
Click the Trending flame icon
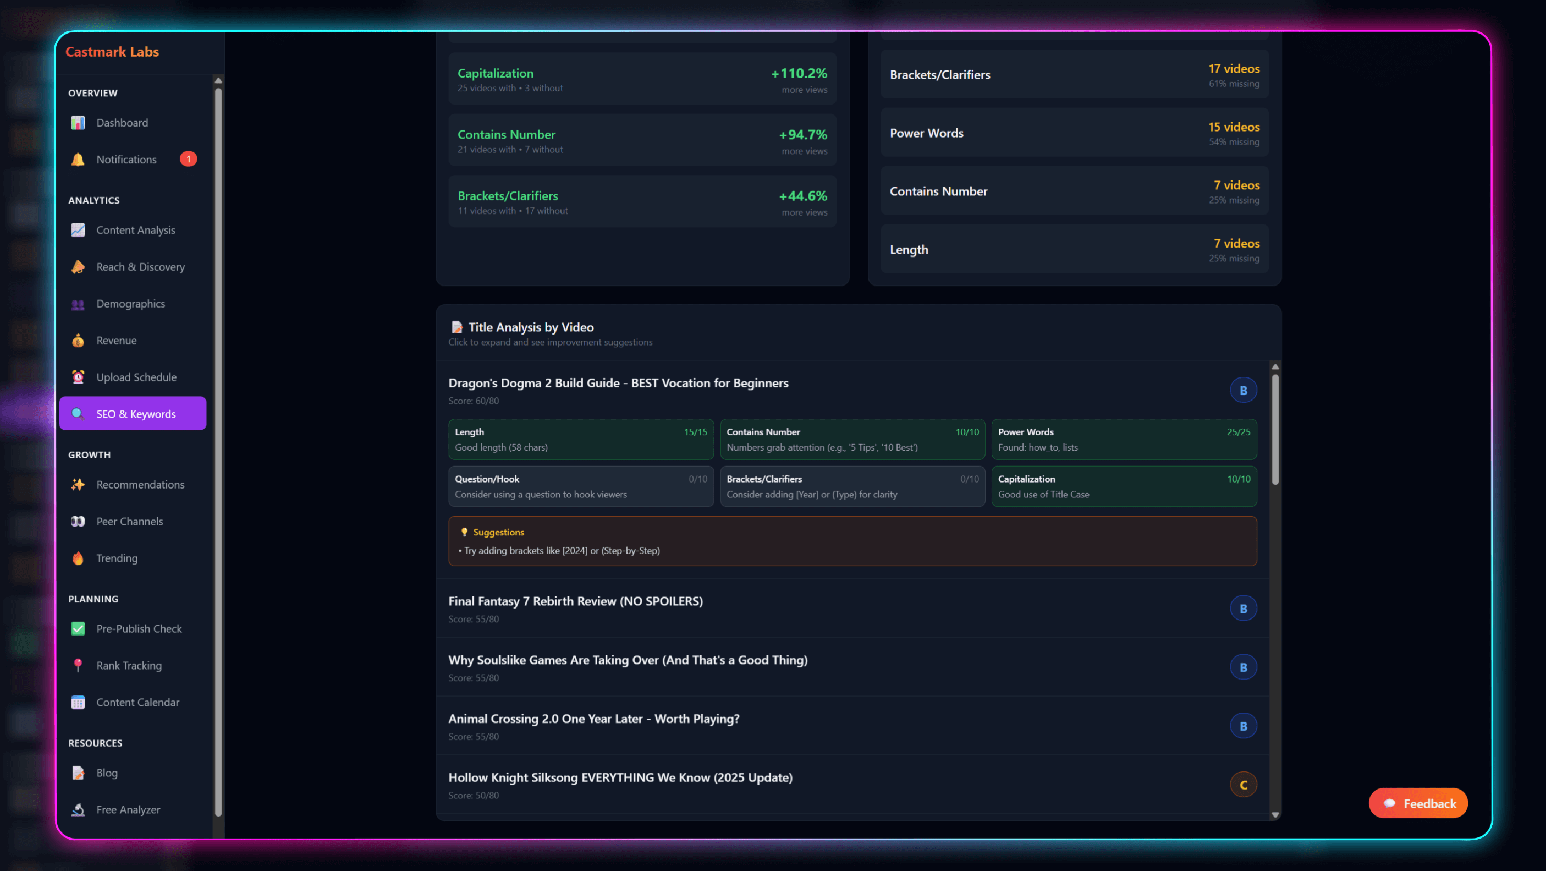point(78,558)
